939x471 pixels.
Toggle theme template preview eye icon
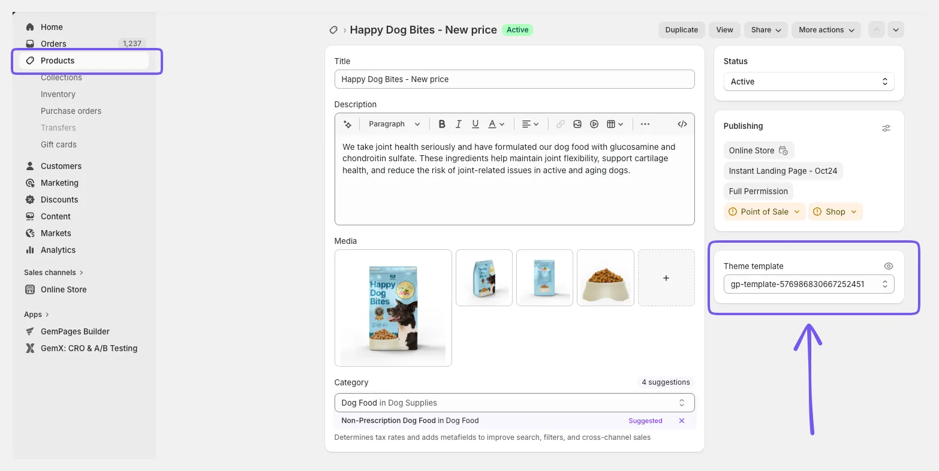click(889, 266)
